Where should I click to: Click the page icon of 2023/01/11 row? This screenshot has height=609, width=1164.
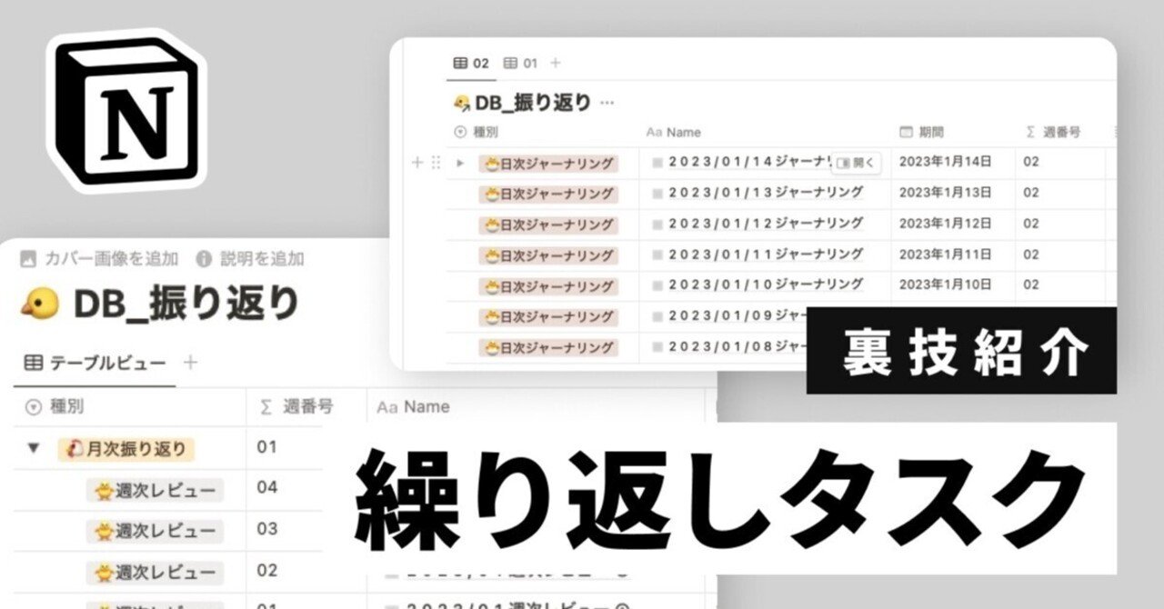point(657,255)
